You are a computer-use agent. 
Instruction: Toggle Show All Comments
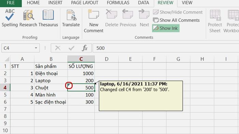(176, 20)
